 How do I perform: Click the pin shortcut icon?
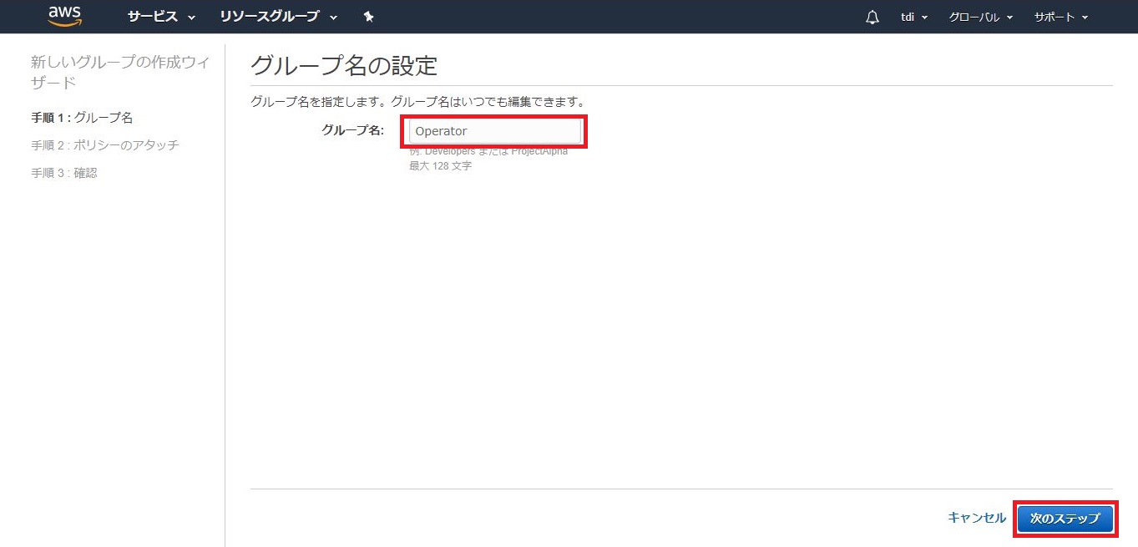pos(369,17)
